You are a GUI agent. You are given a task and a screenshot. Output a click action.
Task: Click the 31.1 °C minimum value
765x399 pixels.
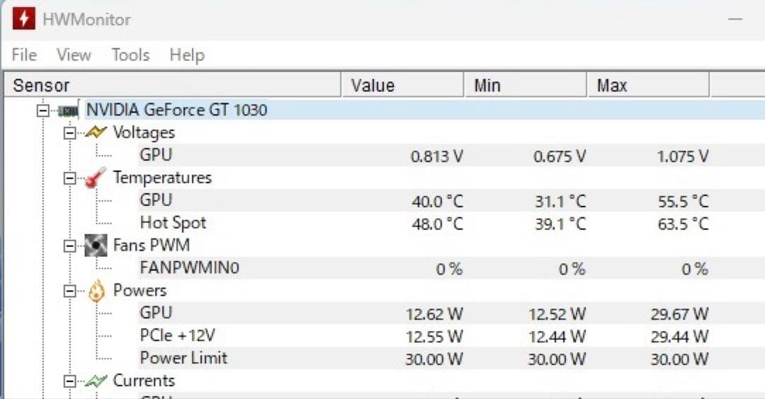pyautogui.click(x=560, y=201)
